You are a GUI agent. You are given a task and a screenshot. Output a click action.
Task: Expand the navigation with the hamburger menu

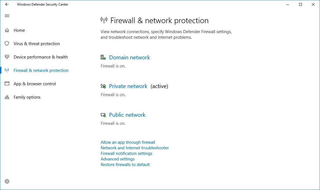click(x=7, y=16)
